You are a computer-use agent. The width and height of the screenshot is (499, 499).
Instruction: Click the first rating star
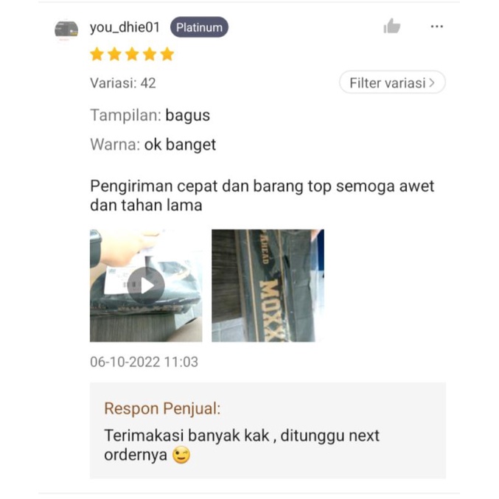(x=97, y=54)
